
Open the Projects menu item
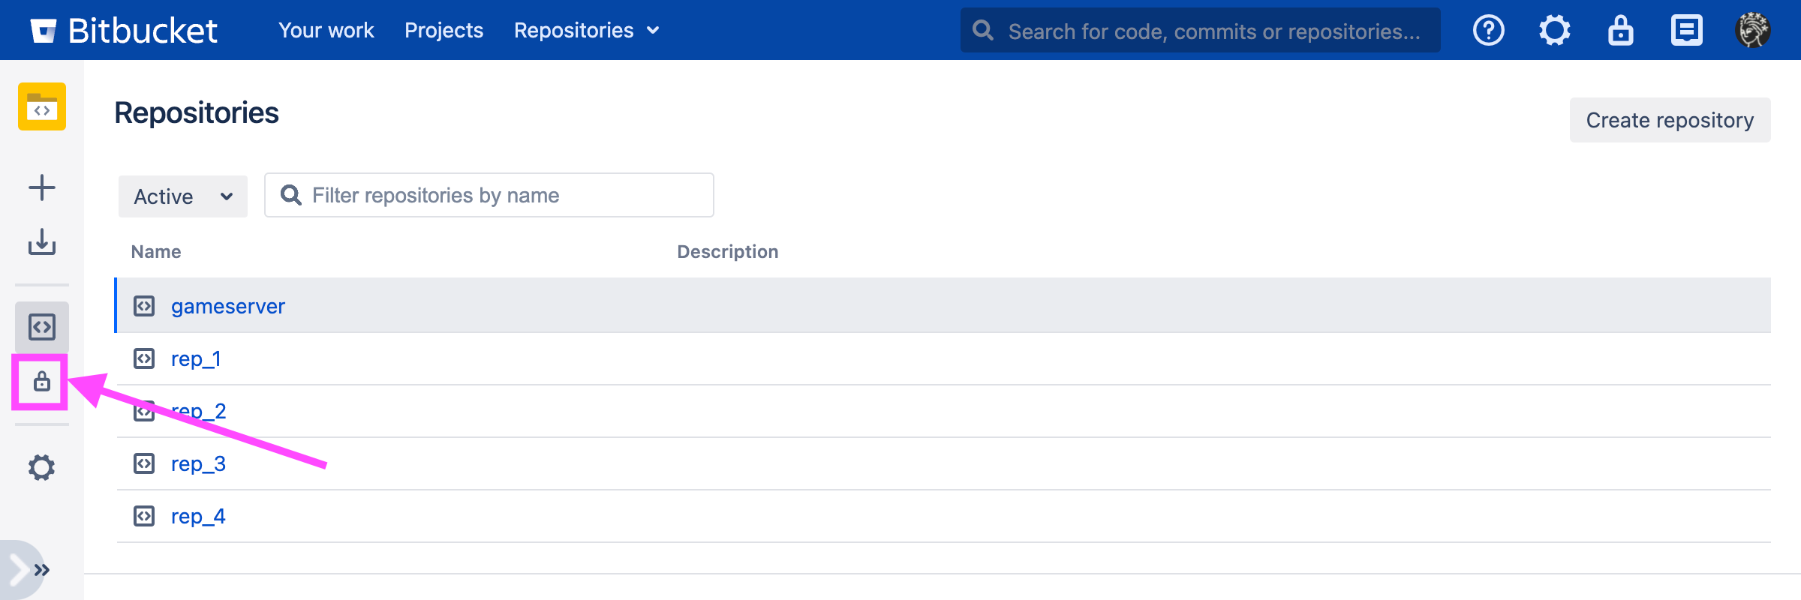[443, 31]
